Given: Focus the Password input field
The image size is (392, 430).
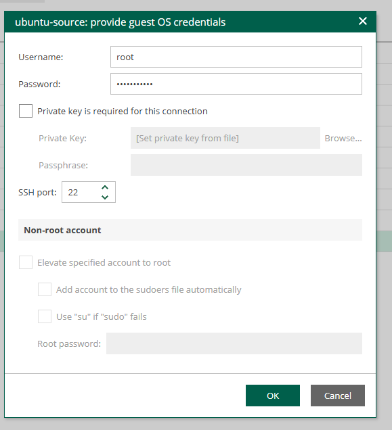Looking at the screenshot, I should click(x=236, y=84).
